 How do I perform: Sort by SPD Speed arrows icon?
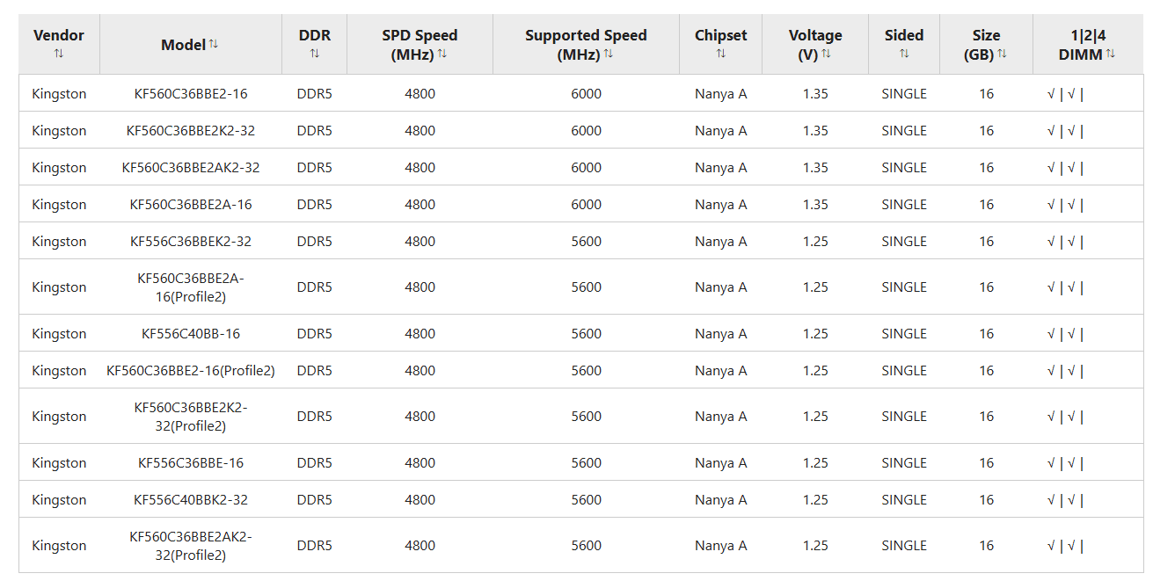(442, 54)
